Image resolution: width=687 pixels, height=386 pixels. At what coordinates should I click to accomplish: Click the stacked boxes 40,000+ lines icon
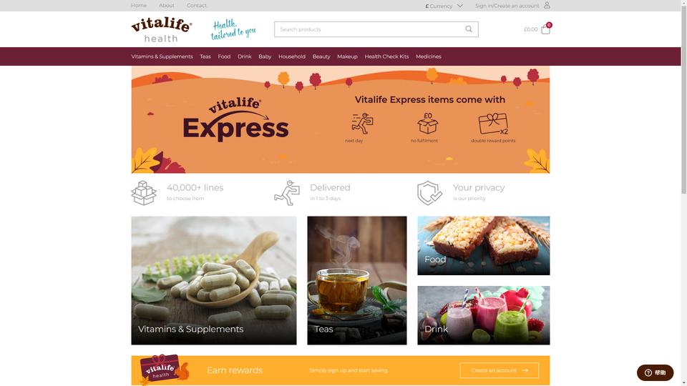point(144,192)
